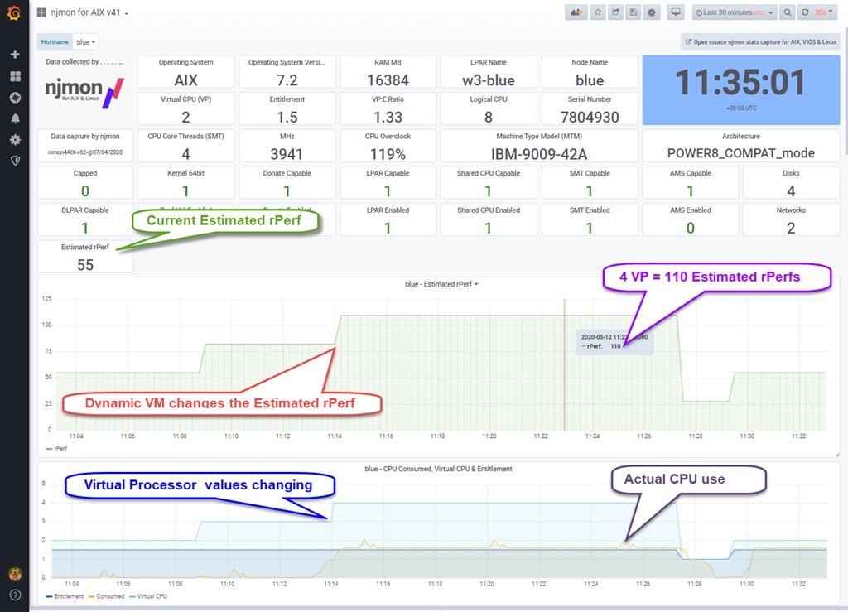
Task: Click the Logical CPU 8 panel
Action: coord(489,108)
